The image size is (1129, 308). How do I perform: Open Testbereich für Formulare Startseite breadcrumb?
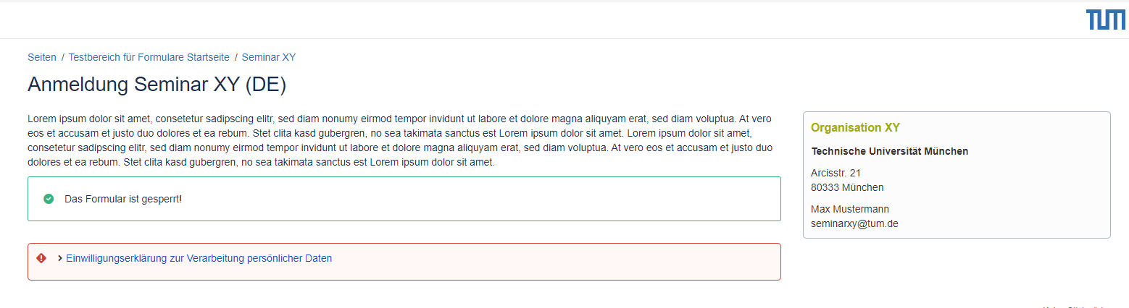[149, 57]
